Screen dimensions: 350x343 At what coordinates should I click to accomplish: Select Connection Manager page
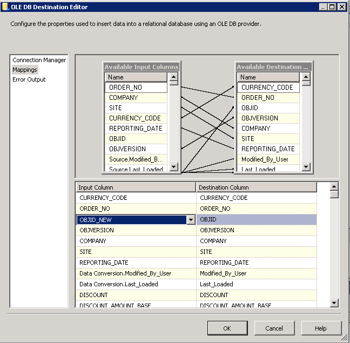pos(39,60)
